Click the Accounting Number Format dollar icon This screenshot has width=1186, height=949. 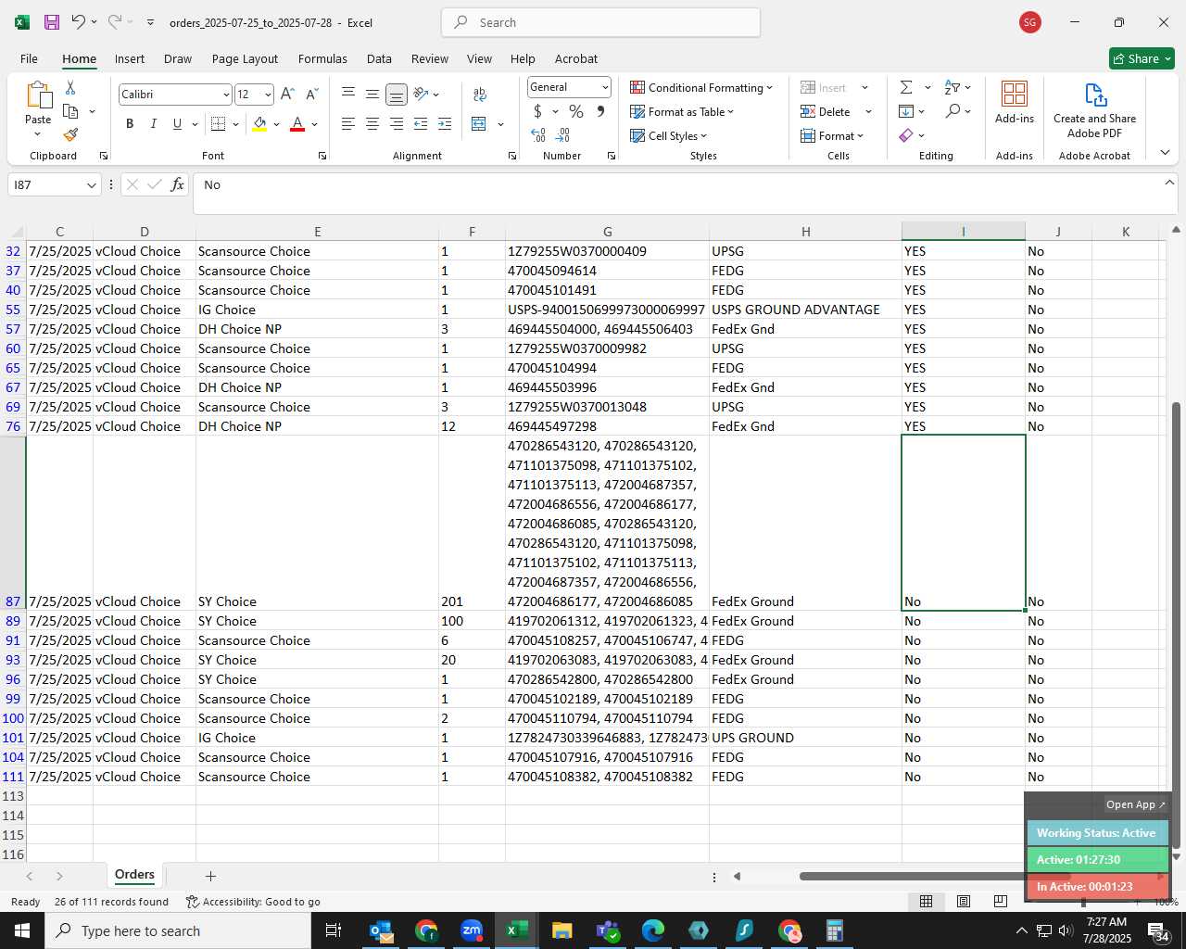537,111
